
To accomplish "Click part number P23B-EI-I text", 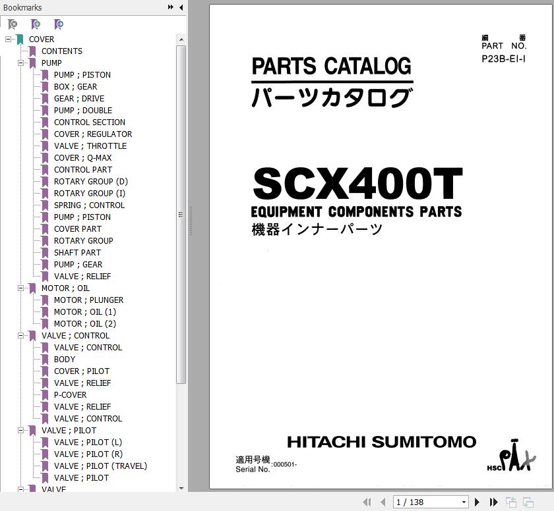I will [503, 59].
